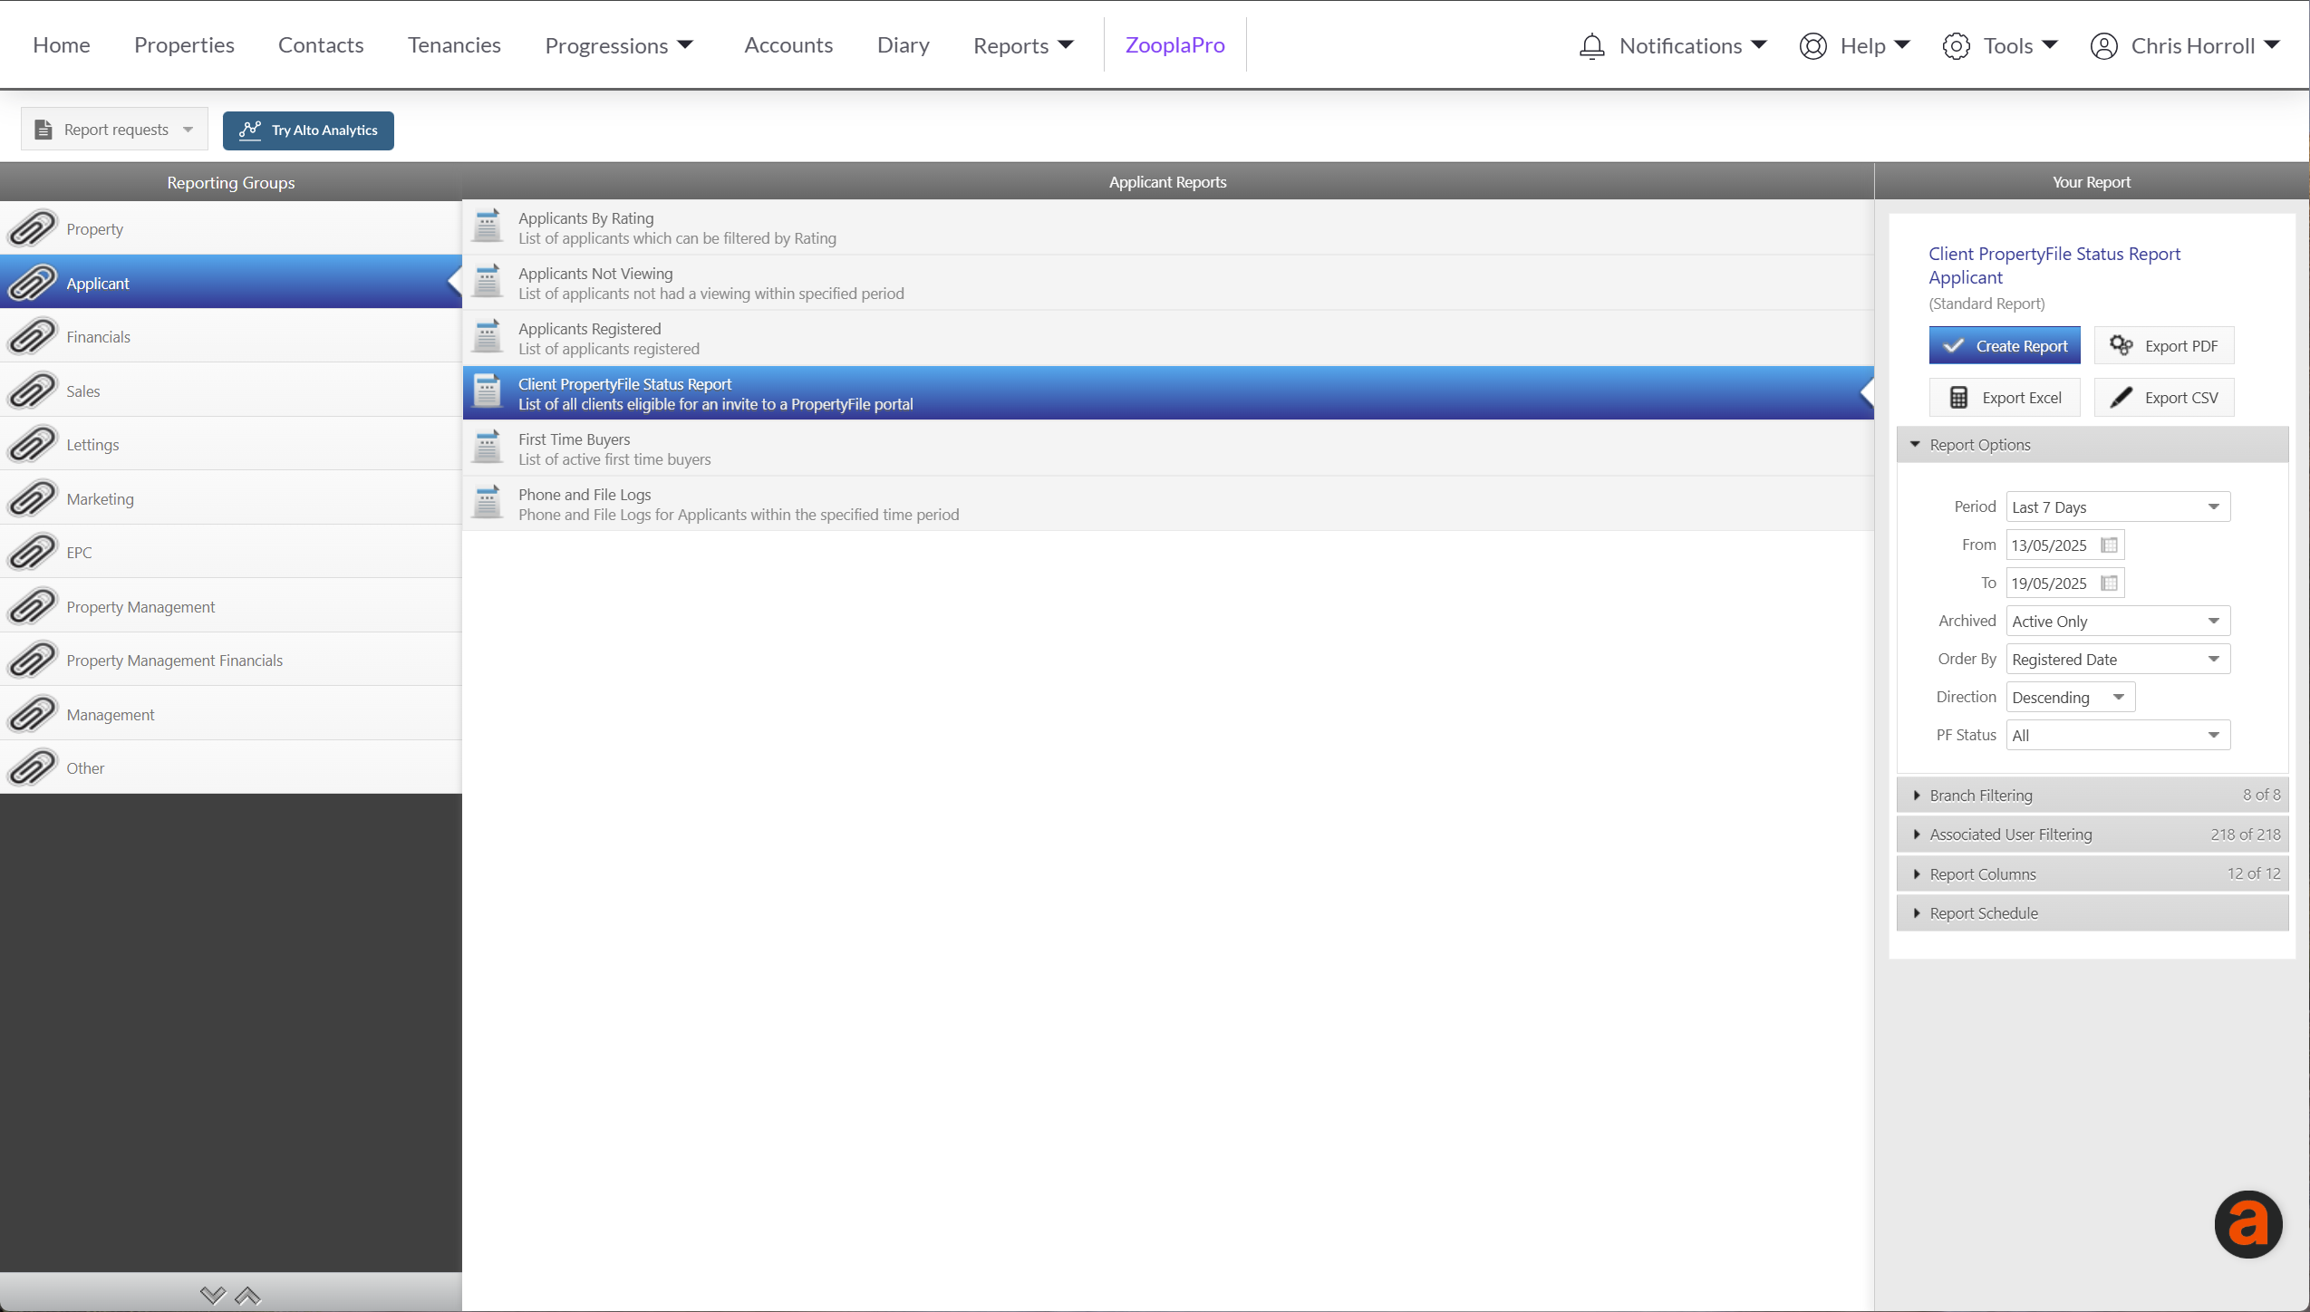
Task: Open the Help icon
Action: [x=1812, y=44]
